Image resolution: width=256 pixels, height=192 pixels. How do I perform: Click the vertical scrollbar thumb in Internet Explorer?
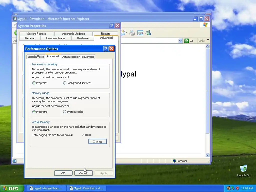point(207,91)
